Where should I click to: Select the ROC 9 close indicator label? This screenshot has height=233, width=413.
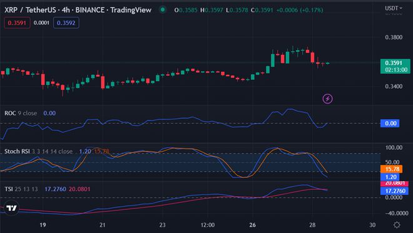coord(21,113)
